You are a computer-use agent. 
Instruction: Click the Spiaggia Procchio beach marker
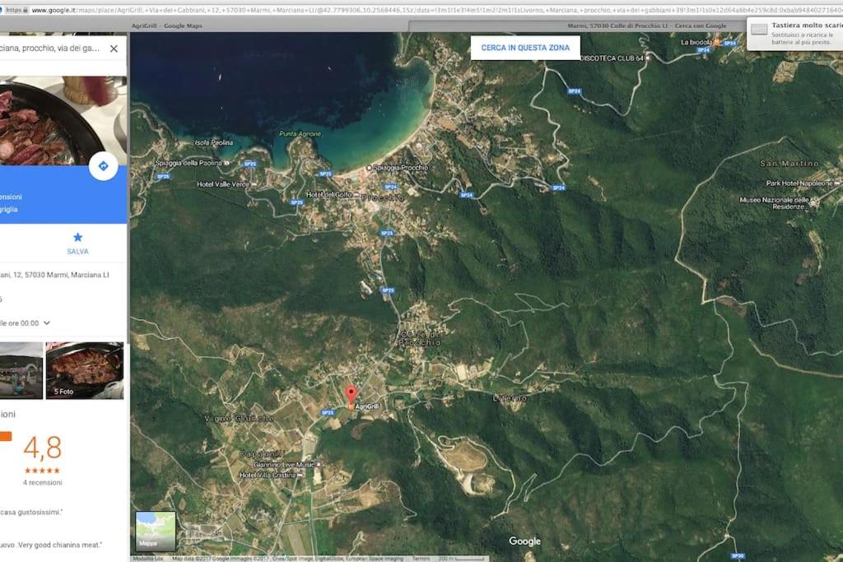click(368, 168)
